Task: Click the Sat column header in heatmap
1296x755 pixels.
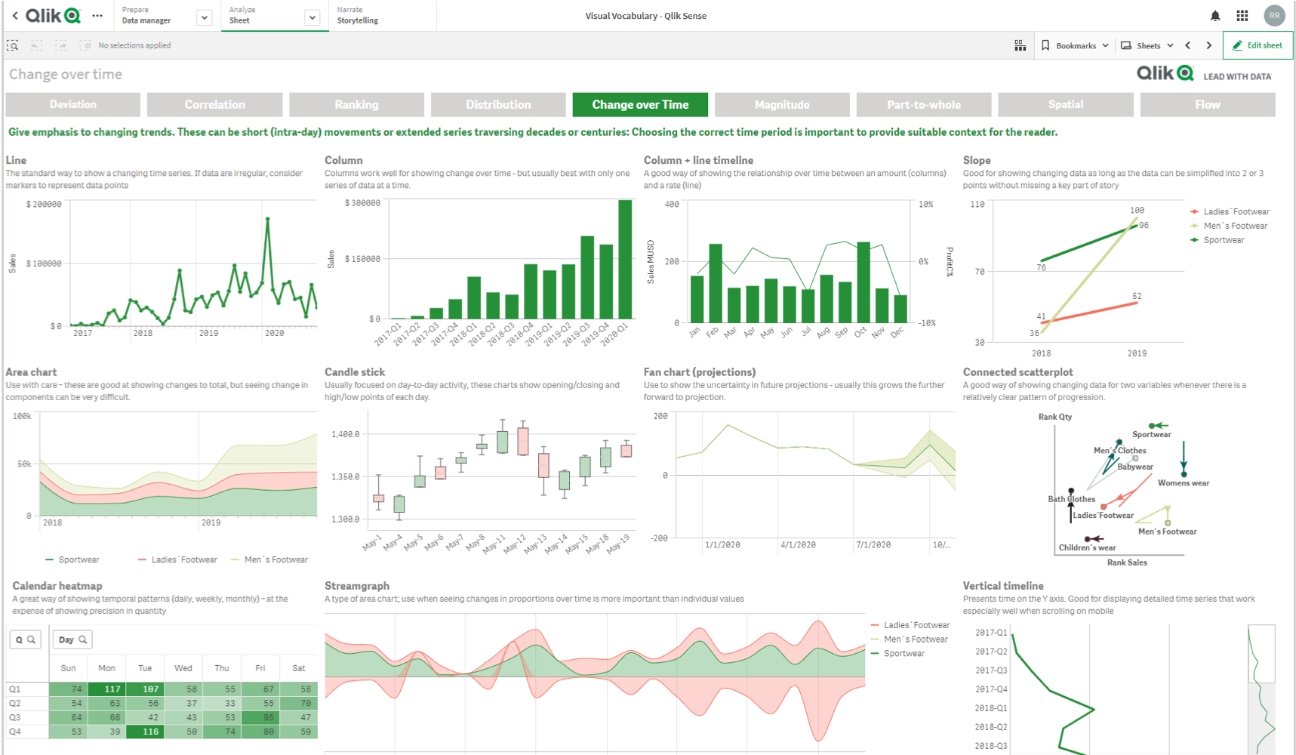Action: tap(299, 668)
